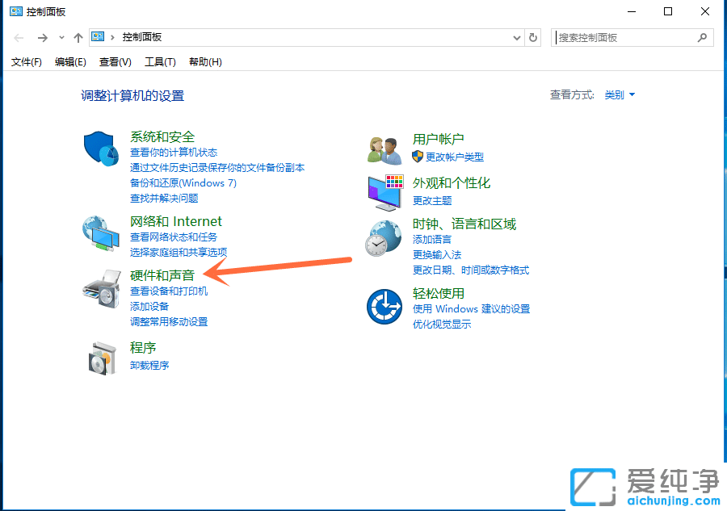This screenshot has height=511, width=727.
Task: Open the 工具(T) menu
Action: [x=161, y=61]
